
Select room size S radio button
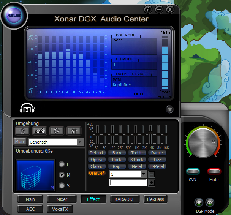[62, 185]
